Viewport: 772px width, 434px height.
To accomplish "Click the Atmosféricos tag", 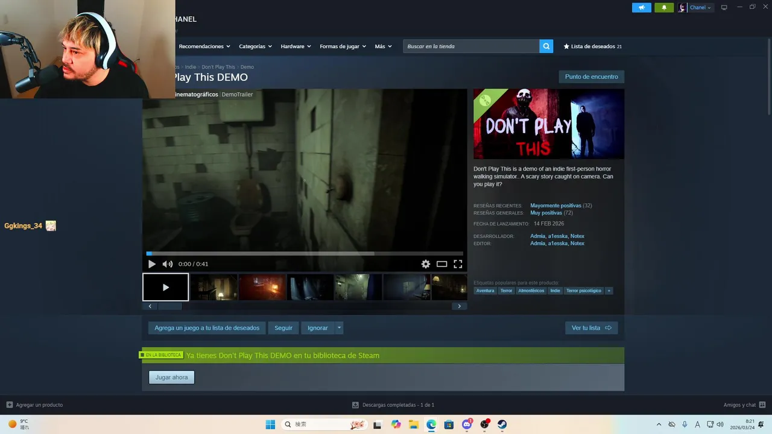I will tap(531, 291).
